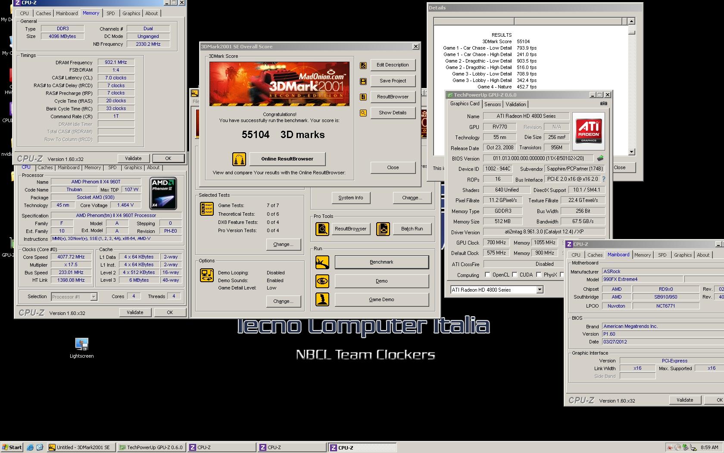Click the Game Demo button

click(x=381, y=299)
